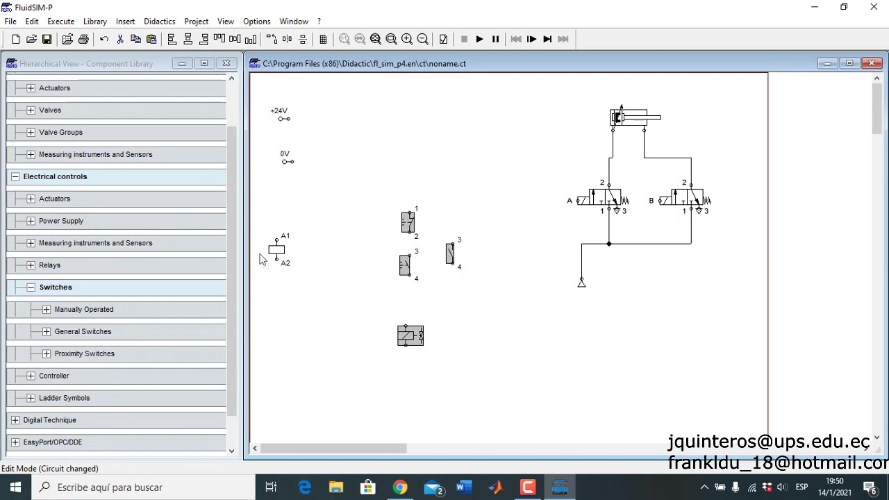Undo the last edit
The image size is (889, 500).
[104, 40]
